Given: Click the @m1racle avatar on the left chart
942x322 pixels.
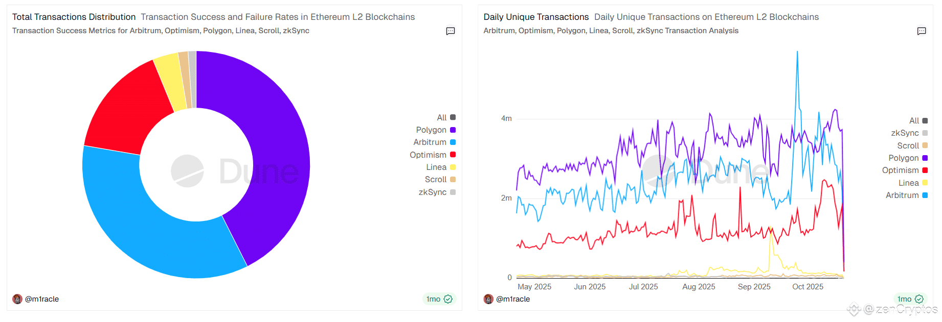Looking at the screenshot, I should click(17, 299).
